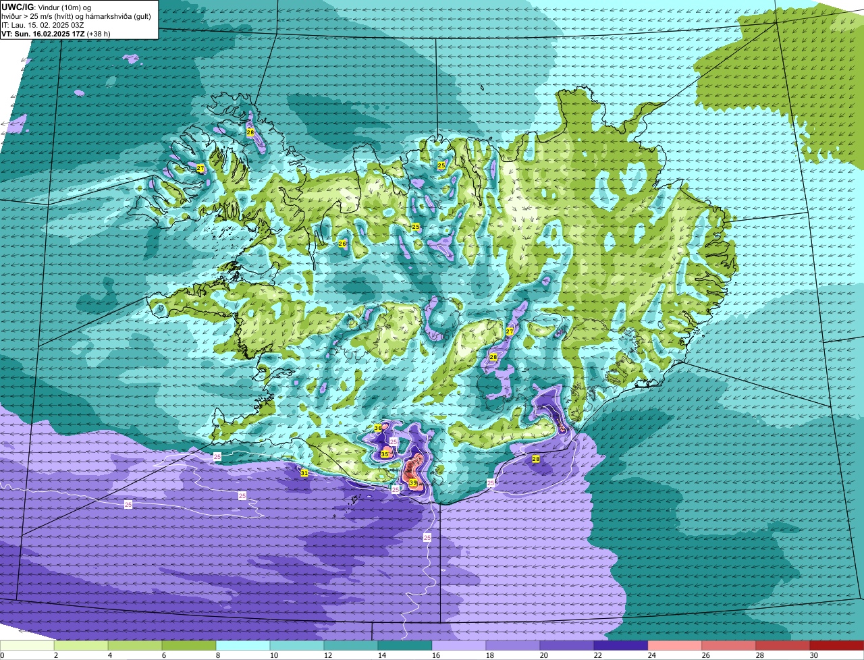The height and width of the screenshot is (660, 864).
Task: Click the yellow 39 gust label
Action: 413,483
